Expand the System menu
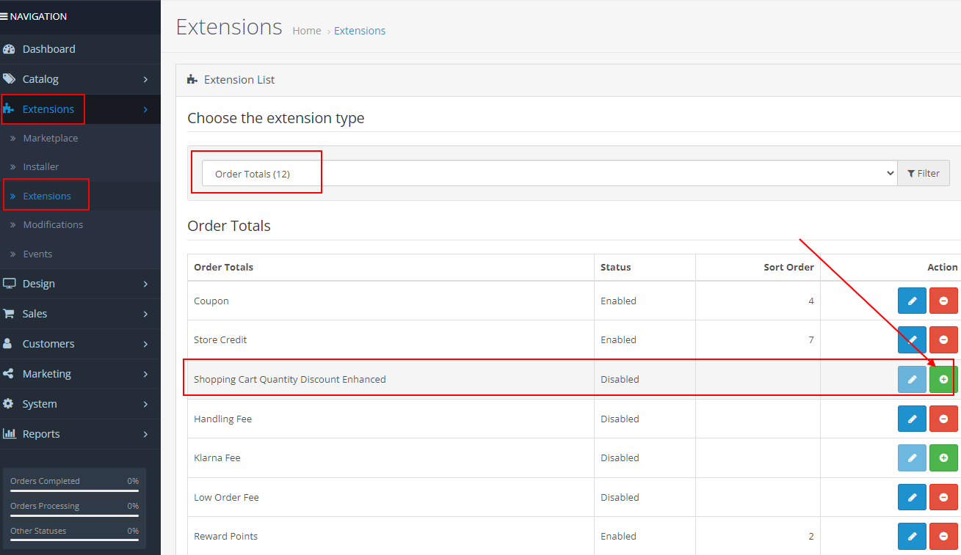Viewport: 961px width, 555px height. [80, 404]
